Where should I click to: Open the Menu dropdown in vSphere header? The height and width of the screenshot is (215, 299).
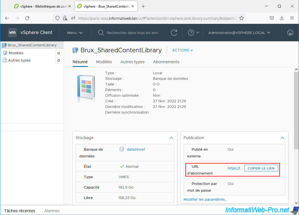coord(75,33)
